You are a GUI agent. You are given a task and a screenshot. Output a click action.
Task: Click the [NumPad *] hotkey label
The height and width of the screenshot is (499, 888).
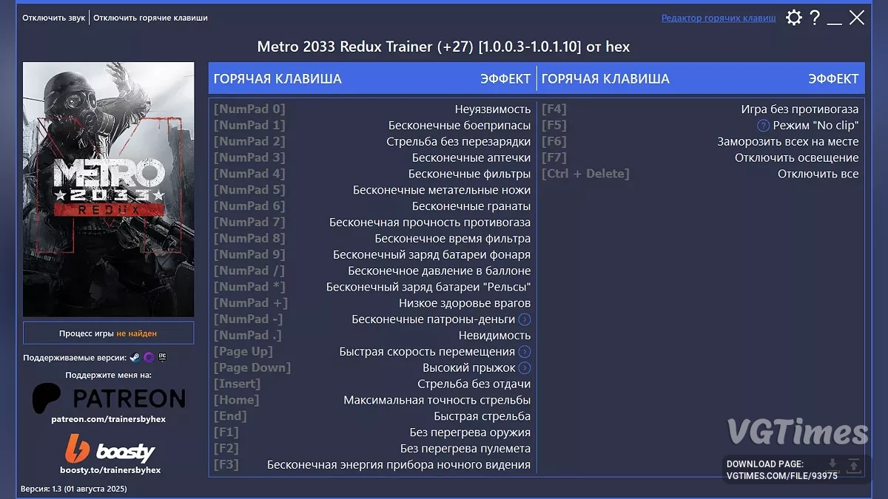click(x=249, y=287)
